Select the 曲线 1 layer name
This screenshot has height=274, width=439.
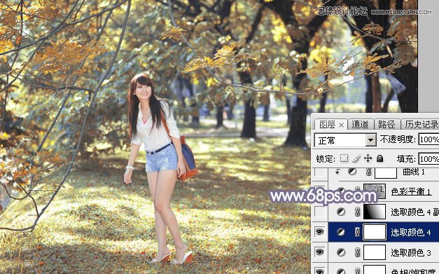pos(414,172)
